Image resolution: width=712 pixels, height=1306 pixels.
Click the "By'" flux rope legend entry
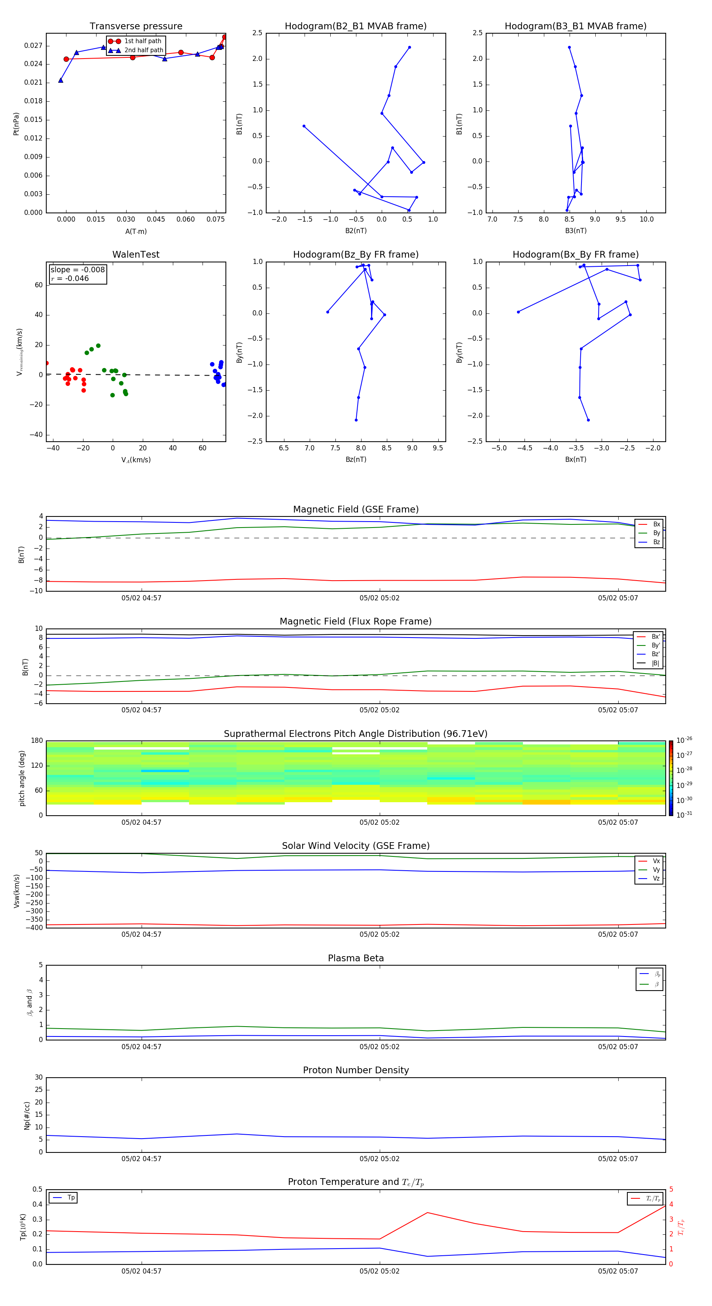[x=649, y=646]
